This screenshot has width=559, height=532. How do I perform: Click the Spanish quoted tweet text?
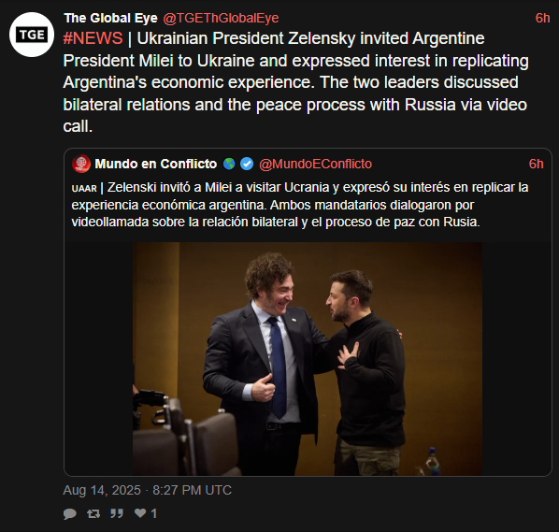(x=300, y=205)
